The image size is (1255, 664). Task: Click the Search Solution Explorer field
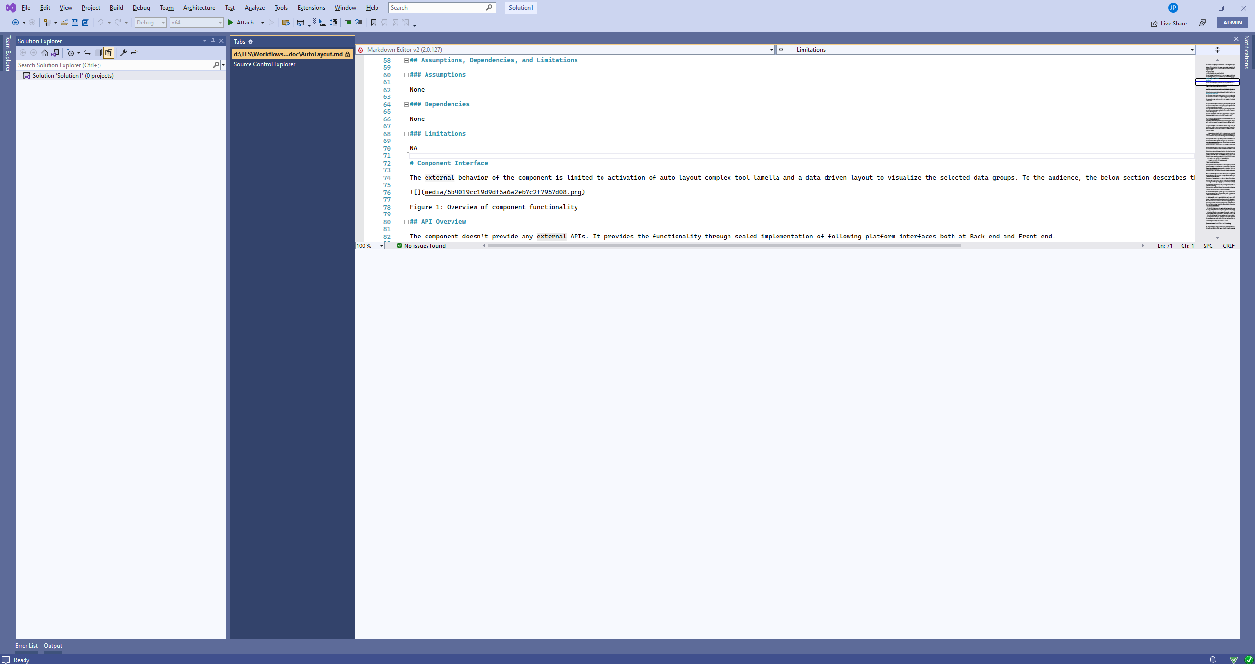tap(114, 65)
